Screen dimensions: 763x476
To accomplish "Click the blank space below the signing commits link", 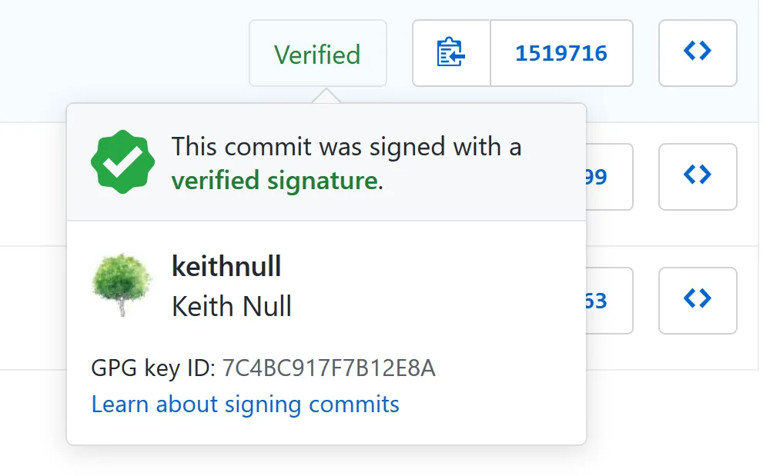I will coord(326,431).
